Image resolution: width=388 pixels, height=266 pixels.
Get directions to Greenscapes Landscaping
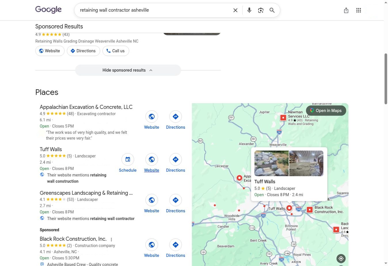point(176,200)
